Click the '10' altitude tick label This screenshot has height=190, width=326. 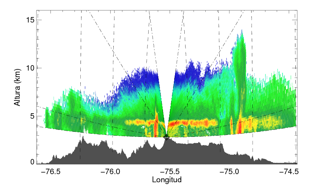coord(30,68)
